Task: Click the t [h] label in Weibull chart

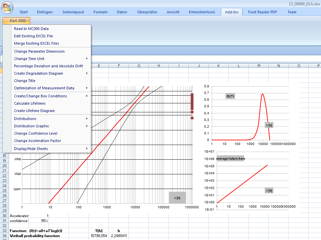Action: click(177, 198)
